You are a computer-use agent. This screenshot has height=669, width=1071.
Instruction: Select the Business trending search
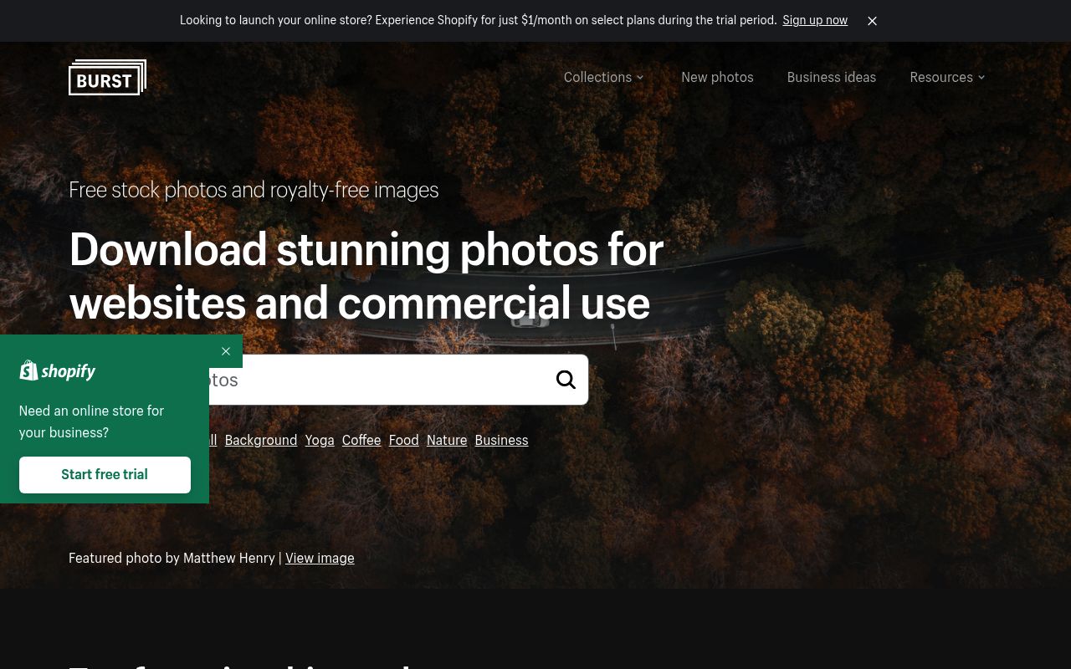pyautogui.click(x=501, y=440)
